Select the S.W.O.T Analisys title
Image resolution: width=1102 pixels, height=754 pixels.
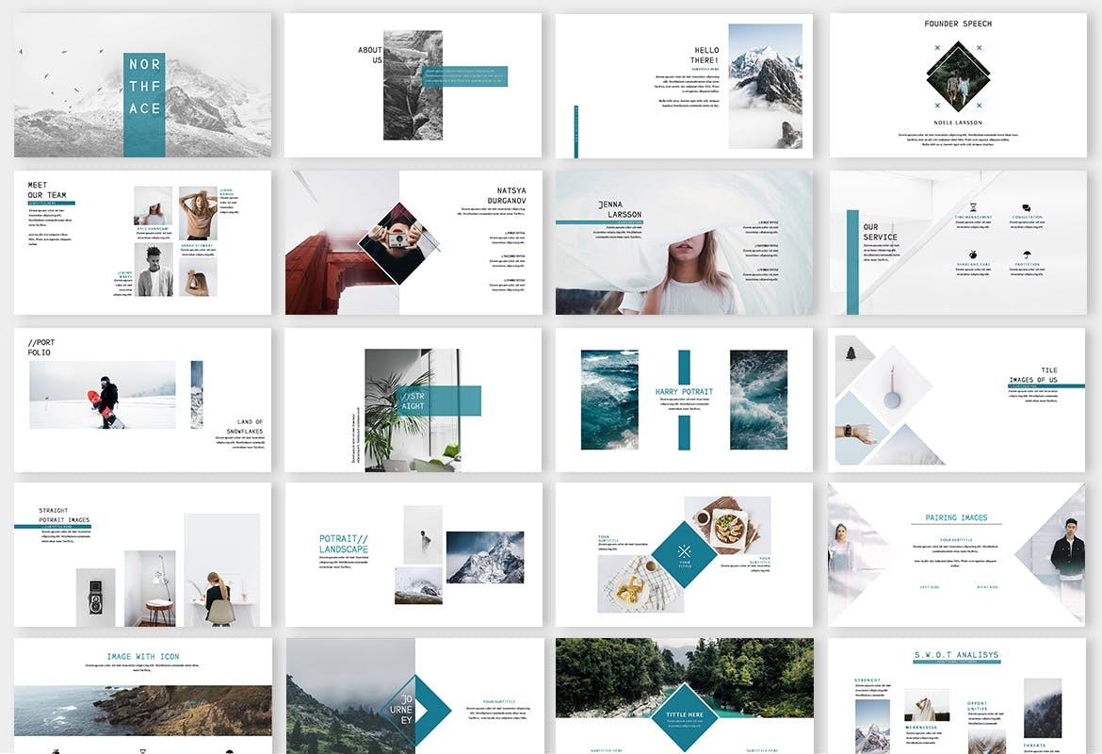(x=956, y=655)
